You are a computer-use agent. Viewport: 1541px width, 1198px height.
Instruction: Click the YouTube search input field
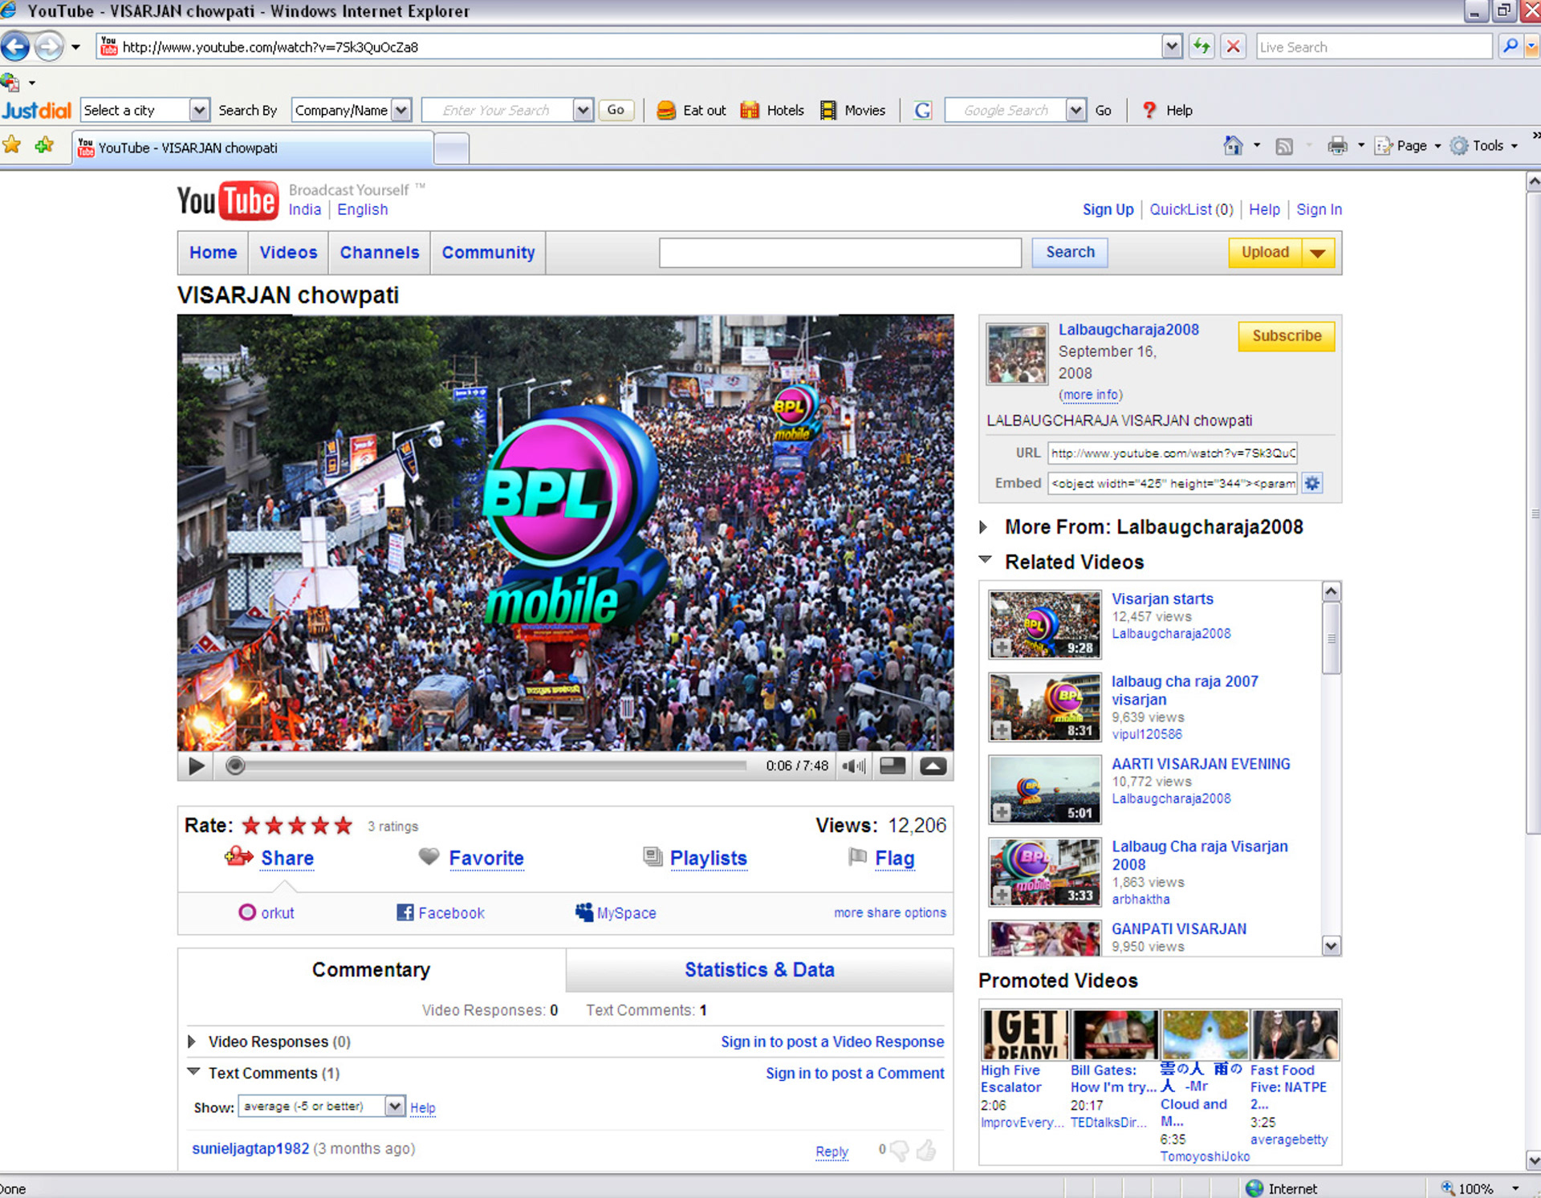tap(840, 253)
